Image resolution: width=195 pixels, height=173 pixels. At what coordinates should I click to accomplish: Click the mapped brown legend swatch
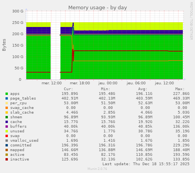click(x=7, y=150)
